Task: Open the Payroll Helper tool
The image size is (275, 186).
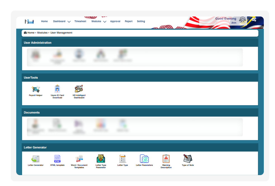Action: coord(36,89)
